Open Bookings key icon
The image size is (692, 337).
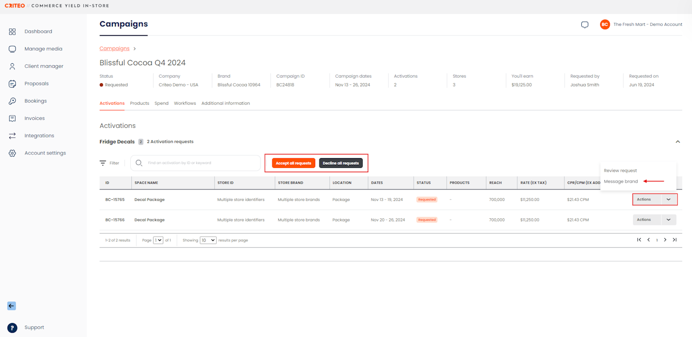(x=12, y=101)
